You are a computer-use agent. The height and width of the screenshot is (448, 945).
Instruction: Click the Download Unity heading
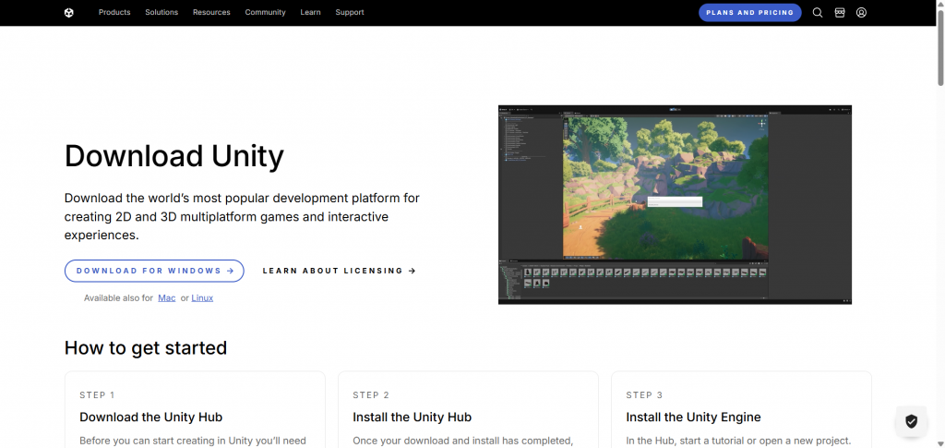[174, 156]
